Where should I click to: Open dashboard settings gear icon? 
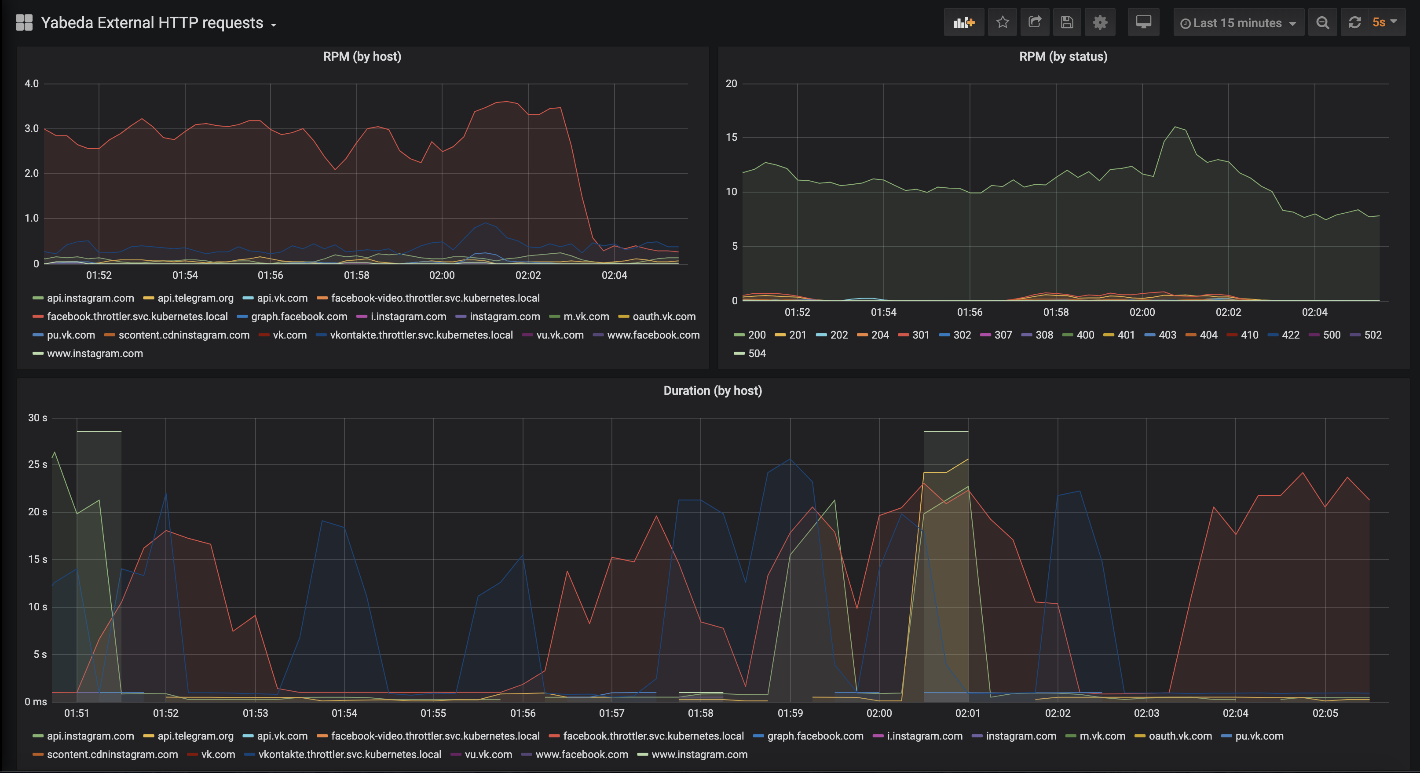1100,22
